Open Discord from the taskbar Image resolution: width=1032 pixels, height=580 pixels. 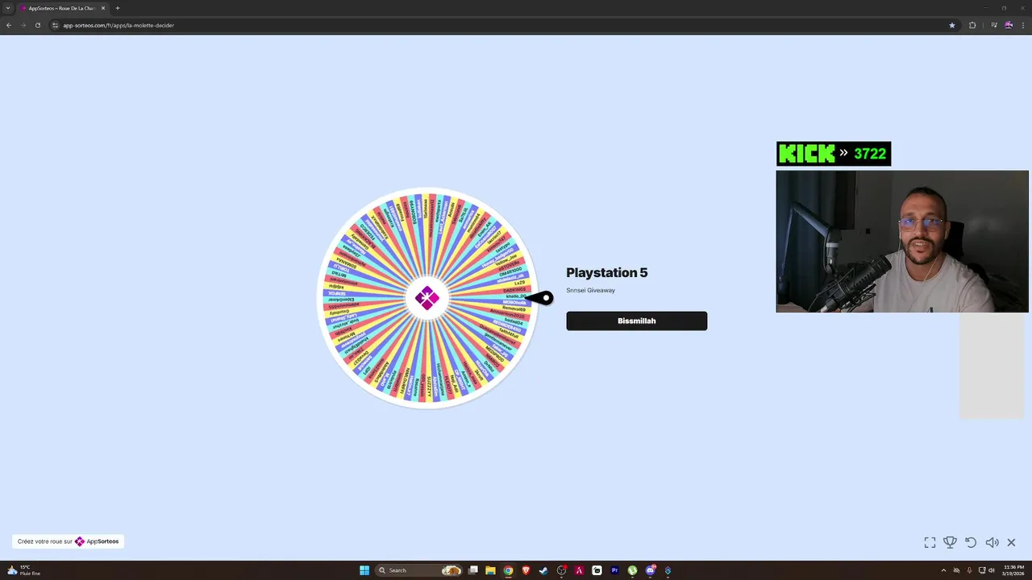click(650, 570)
